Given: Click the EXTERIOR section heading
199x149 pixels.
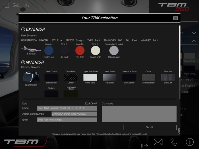Looking at the screenshot, I should click(33, 29).
